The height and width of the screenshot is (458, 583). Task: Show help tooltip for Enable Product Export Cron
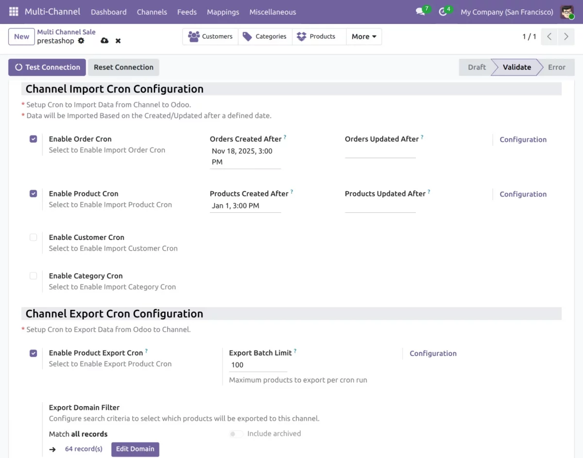[146, 351]
